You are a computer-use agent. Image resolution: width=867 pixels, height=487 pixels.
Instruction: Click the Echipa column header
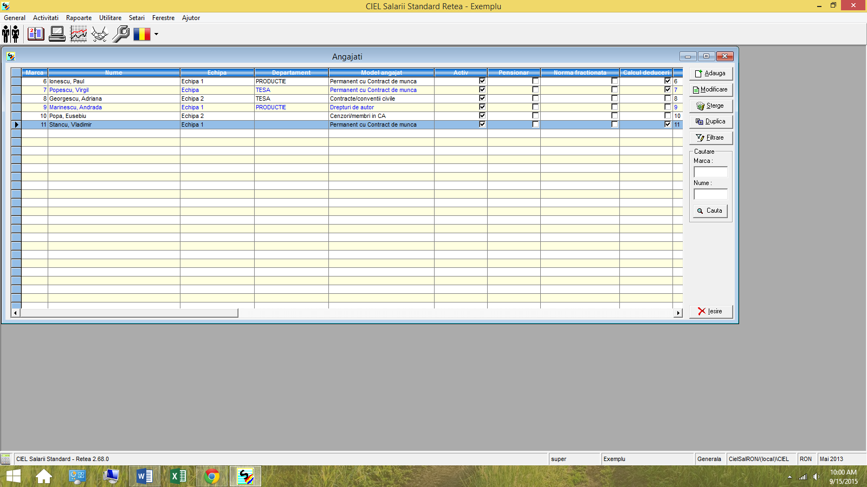[x=217, y=73]
